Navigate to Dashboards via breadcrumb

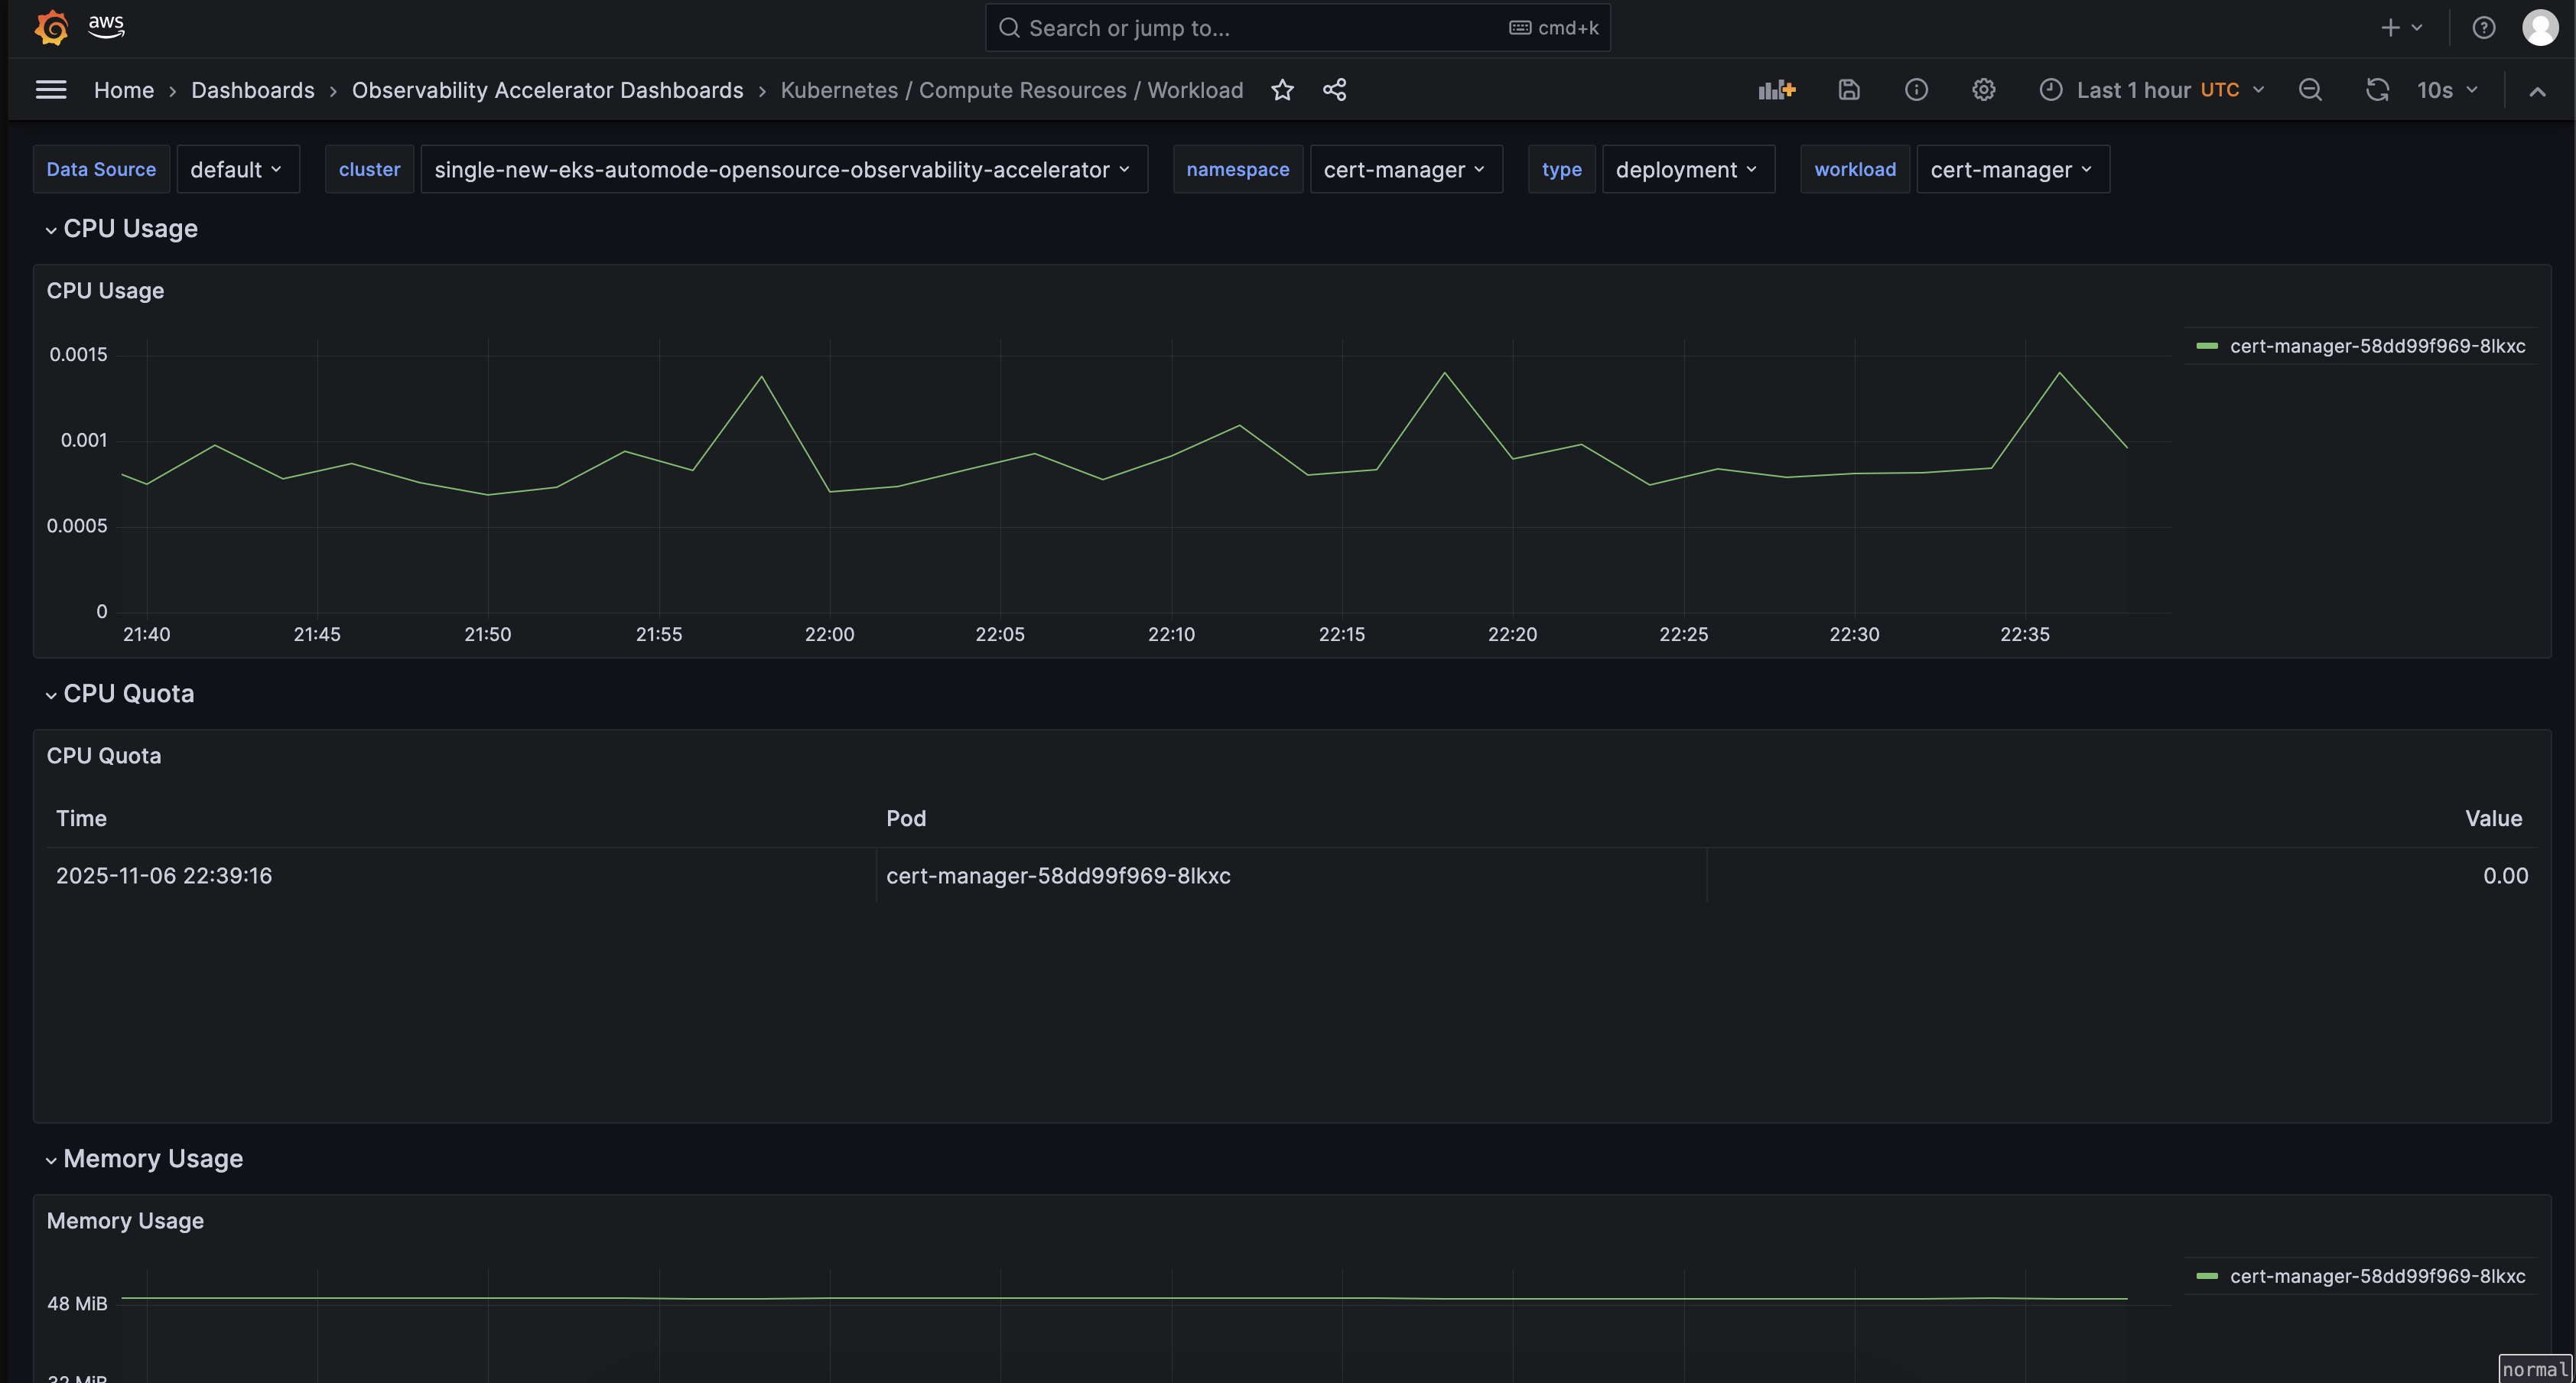tap(253, 89)
